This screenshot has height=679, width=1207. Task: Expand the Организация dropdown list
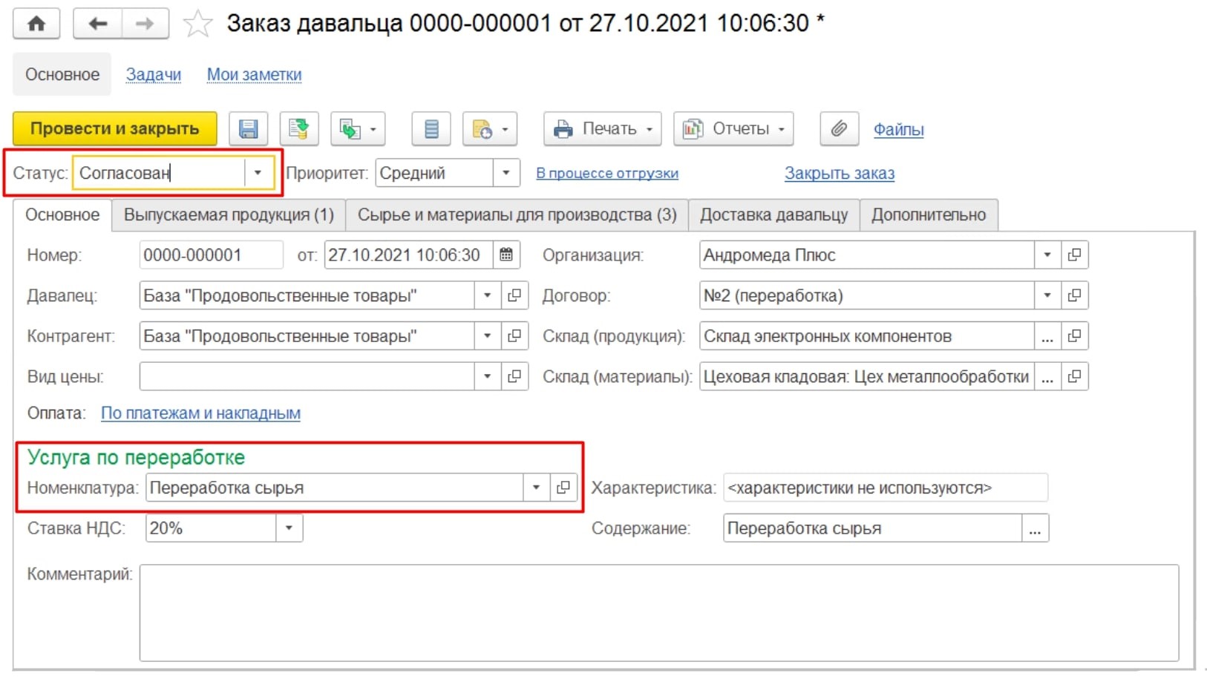tap(1047, 255)
